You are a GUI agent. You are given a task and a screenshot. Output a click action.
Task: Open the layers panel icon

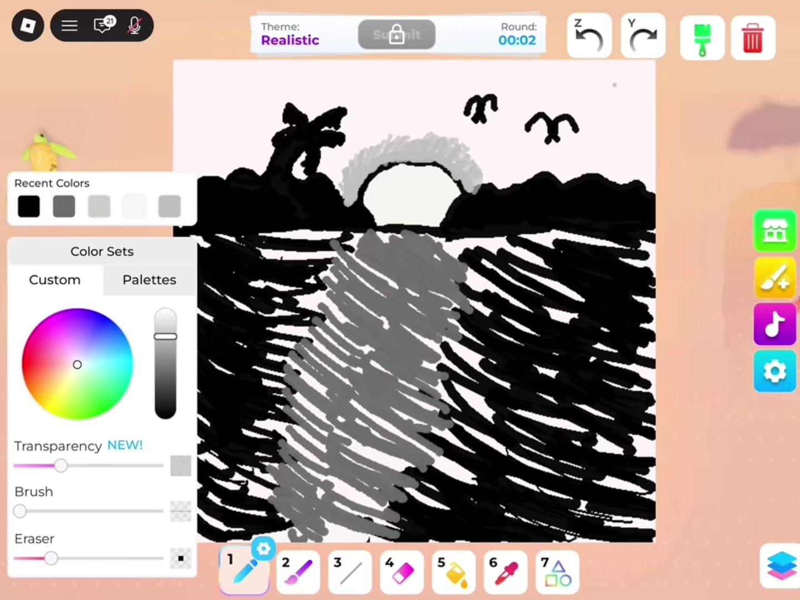781,566
